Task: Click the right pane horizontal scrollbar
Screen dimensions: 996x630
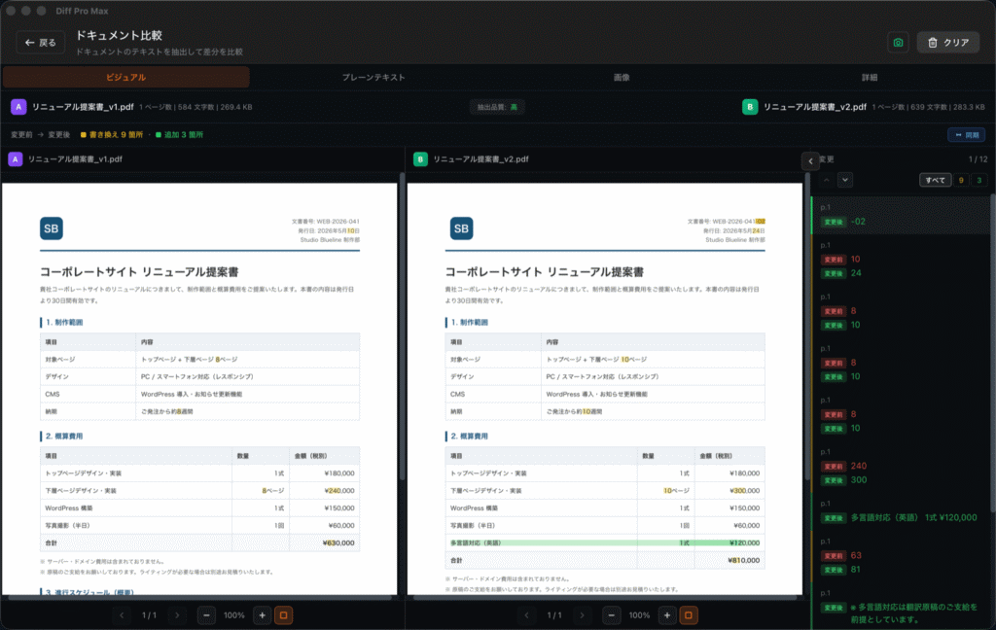Action: 605,598
